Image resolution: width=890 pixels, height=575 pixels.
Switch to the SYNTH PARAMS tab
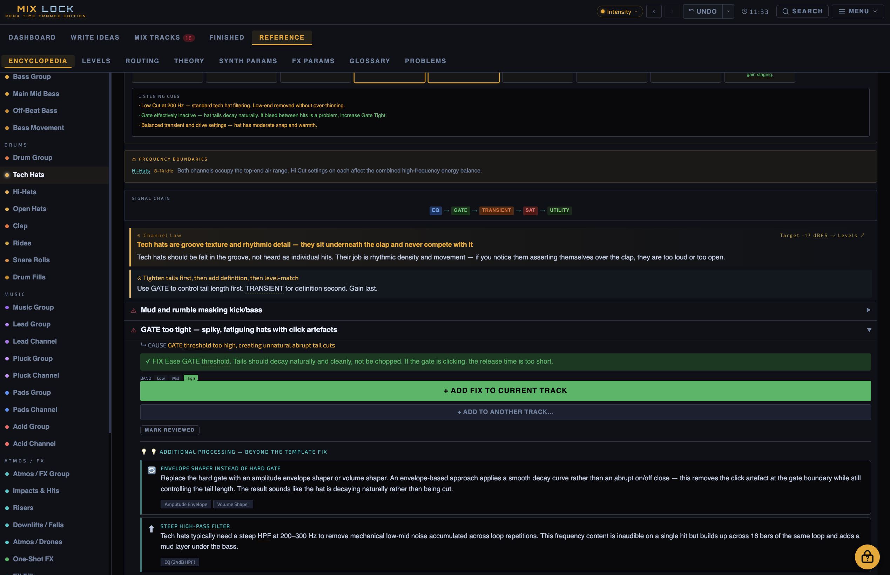[248, 61]
